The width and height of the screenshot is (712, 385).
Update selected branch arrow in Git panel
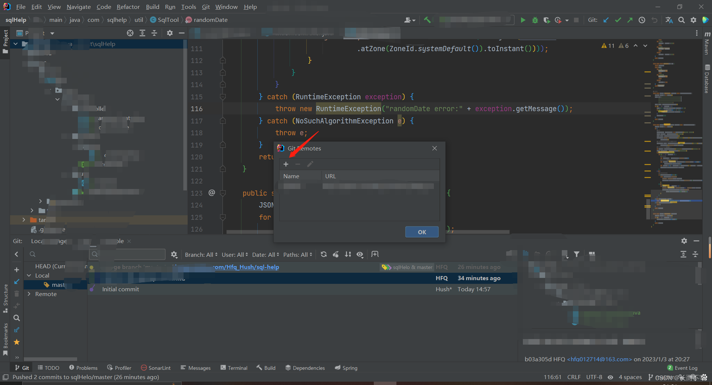pos(17,282)
